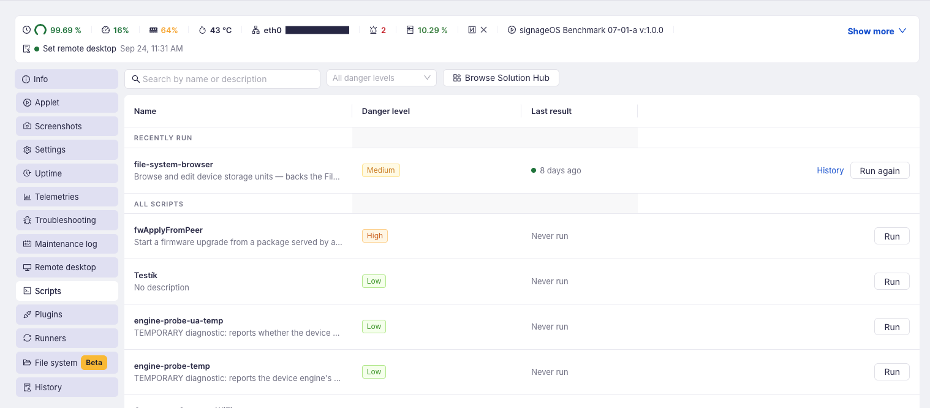Open the Plugins section
The image size is (930, 408).
67,314
